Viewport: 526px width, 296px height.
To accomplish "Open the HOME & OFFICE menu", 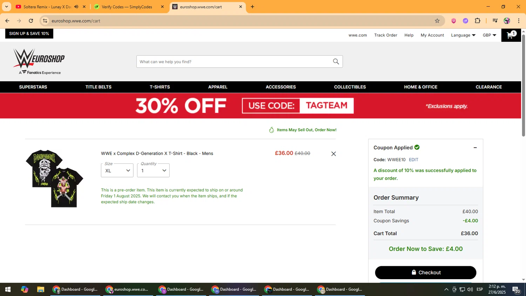I will (x=420, y=87).
